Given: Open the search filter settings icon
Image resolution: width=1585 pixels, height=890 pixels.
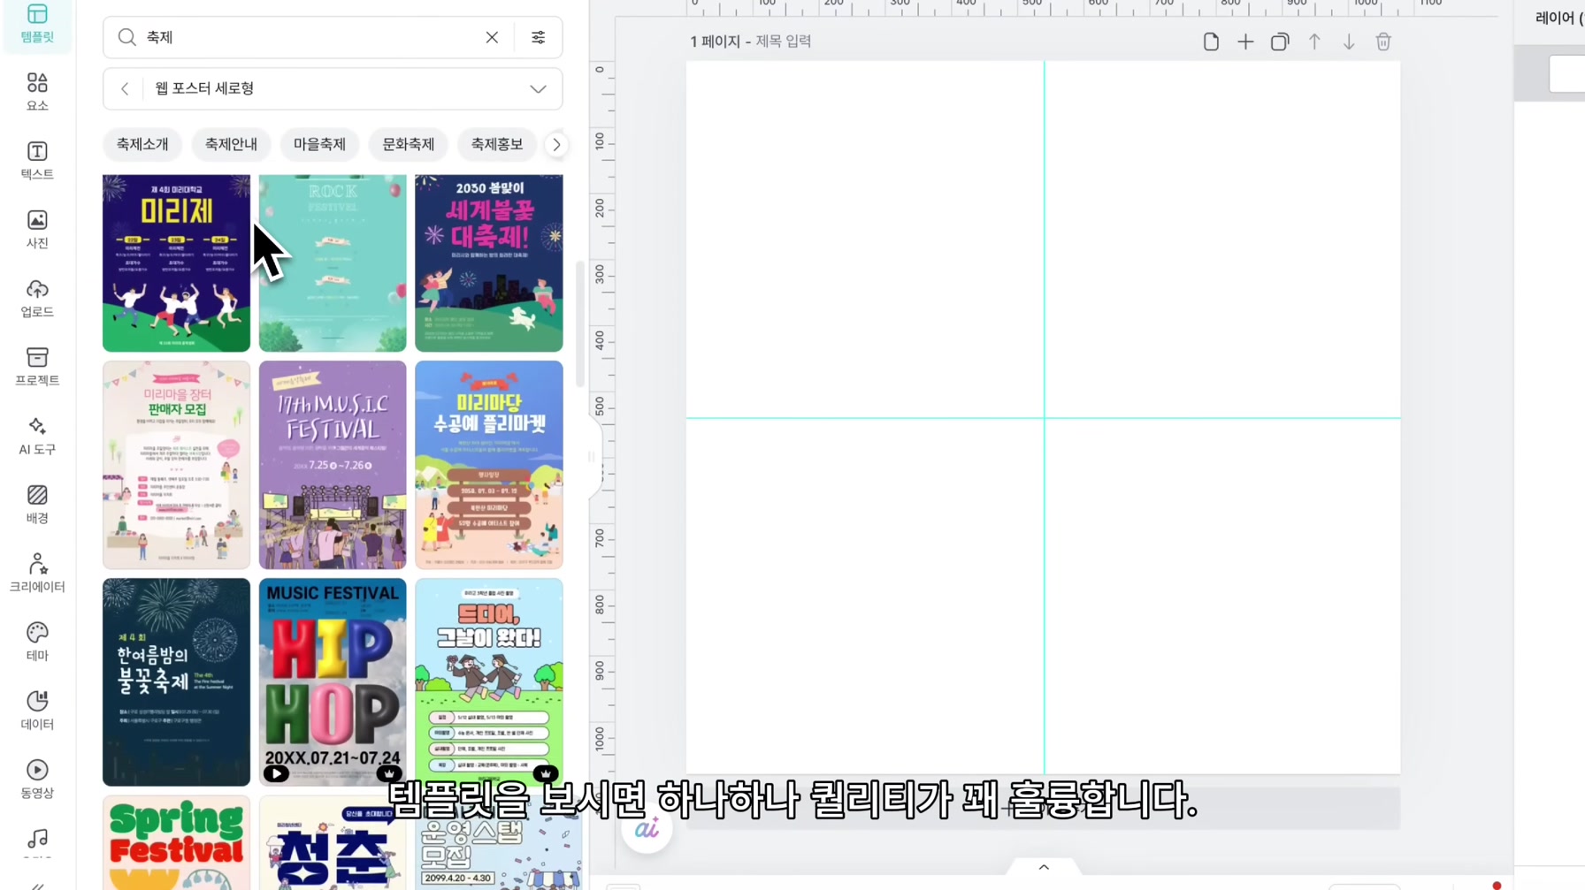Looking at the screenshot, I should click(x=538, y=37).
